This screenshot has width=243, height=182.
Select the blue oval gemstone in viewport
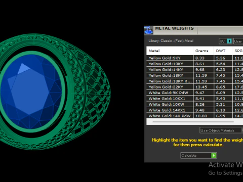click(x=31, y=92)
